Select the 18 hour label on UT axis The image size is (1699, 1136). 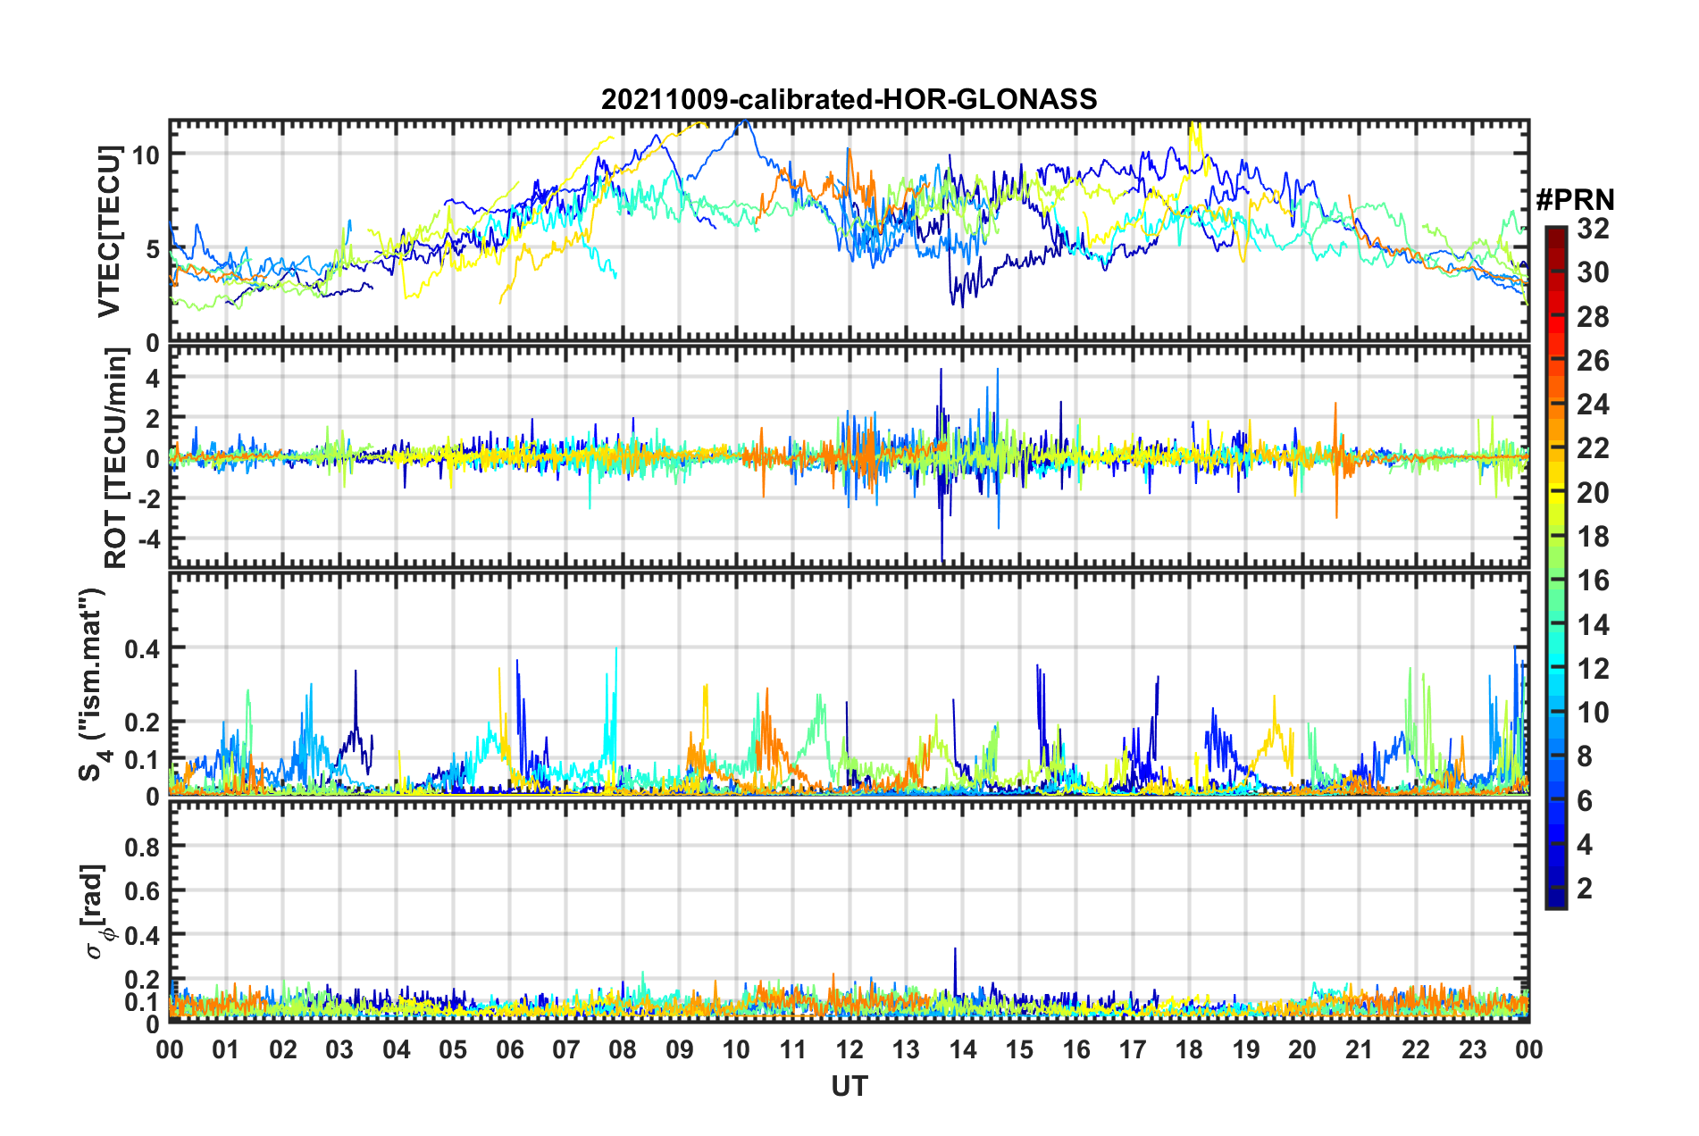[x=1189, y=1049]
